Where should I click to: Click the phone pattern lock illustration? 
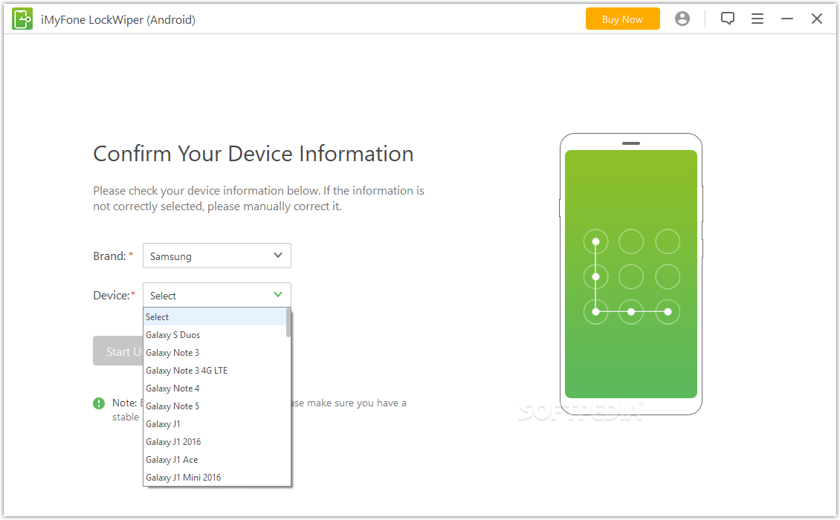[x=630, y=274]
